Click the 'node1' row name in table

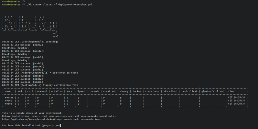point(8,101)
